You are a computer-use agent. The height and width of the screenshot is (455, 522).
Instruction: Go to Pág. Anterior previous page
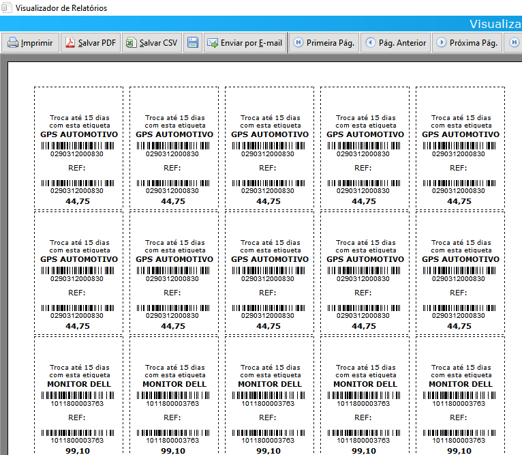(396, 43)
